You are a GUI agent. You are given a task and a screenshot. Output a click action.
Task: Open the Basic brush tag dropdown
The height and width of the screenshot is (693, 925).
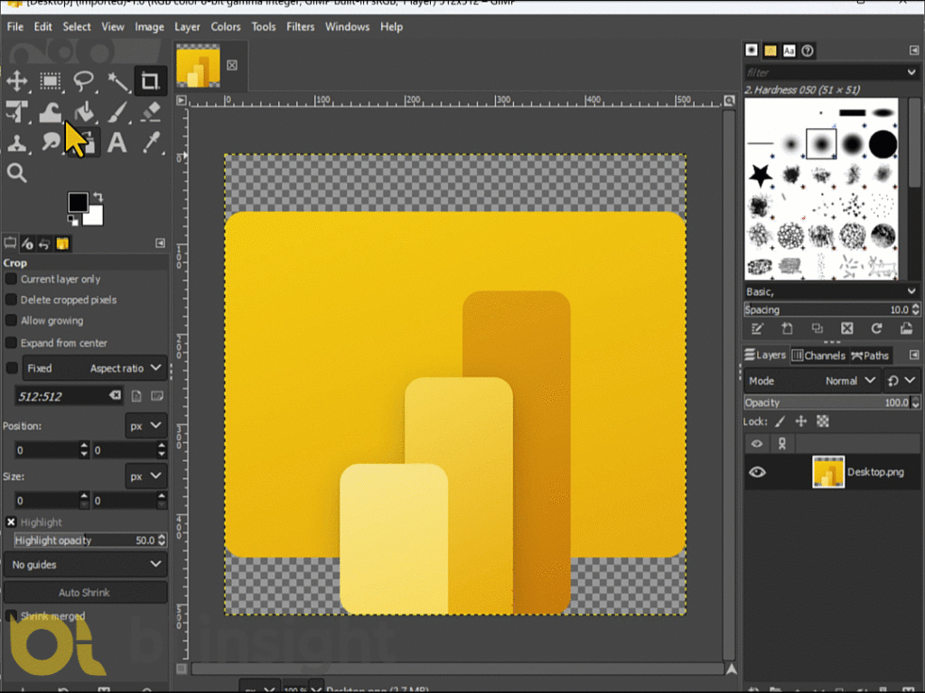pos(831,291)
